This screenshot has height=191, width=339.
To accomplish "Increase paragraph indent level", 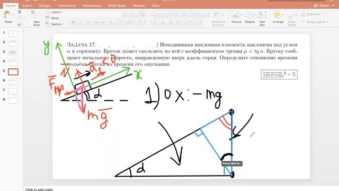I will 184,14.
